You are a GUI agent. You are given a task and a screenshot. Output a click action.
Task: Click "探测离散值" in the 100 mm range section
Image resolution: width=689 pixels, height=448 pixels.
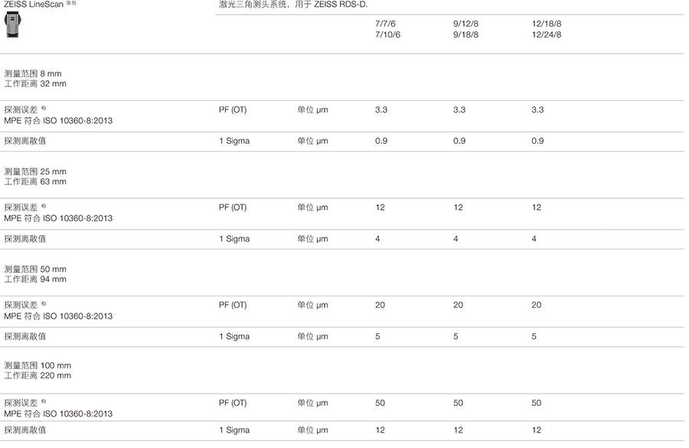point(25,430)
